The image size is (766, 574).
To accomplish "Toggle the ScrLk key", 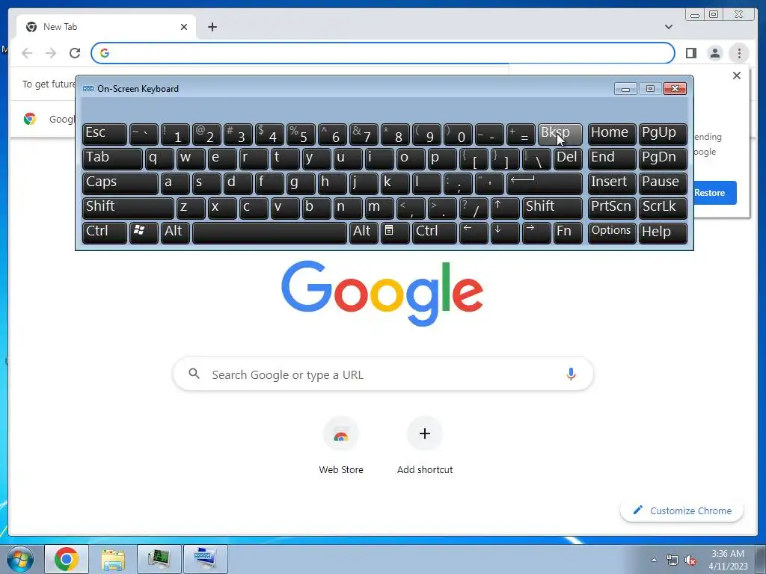I will coord(663,208).
